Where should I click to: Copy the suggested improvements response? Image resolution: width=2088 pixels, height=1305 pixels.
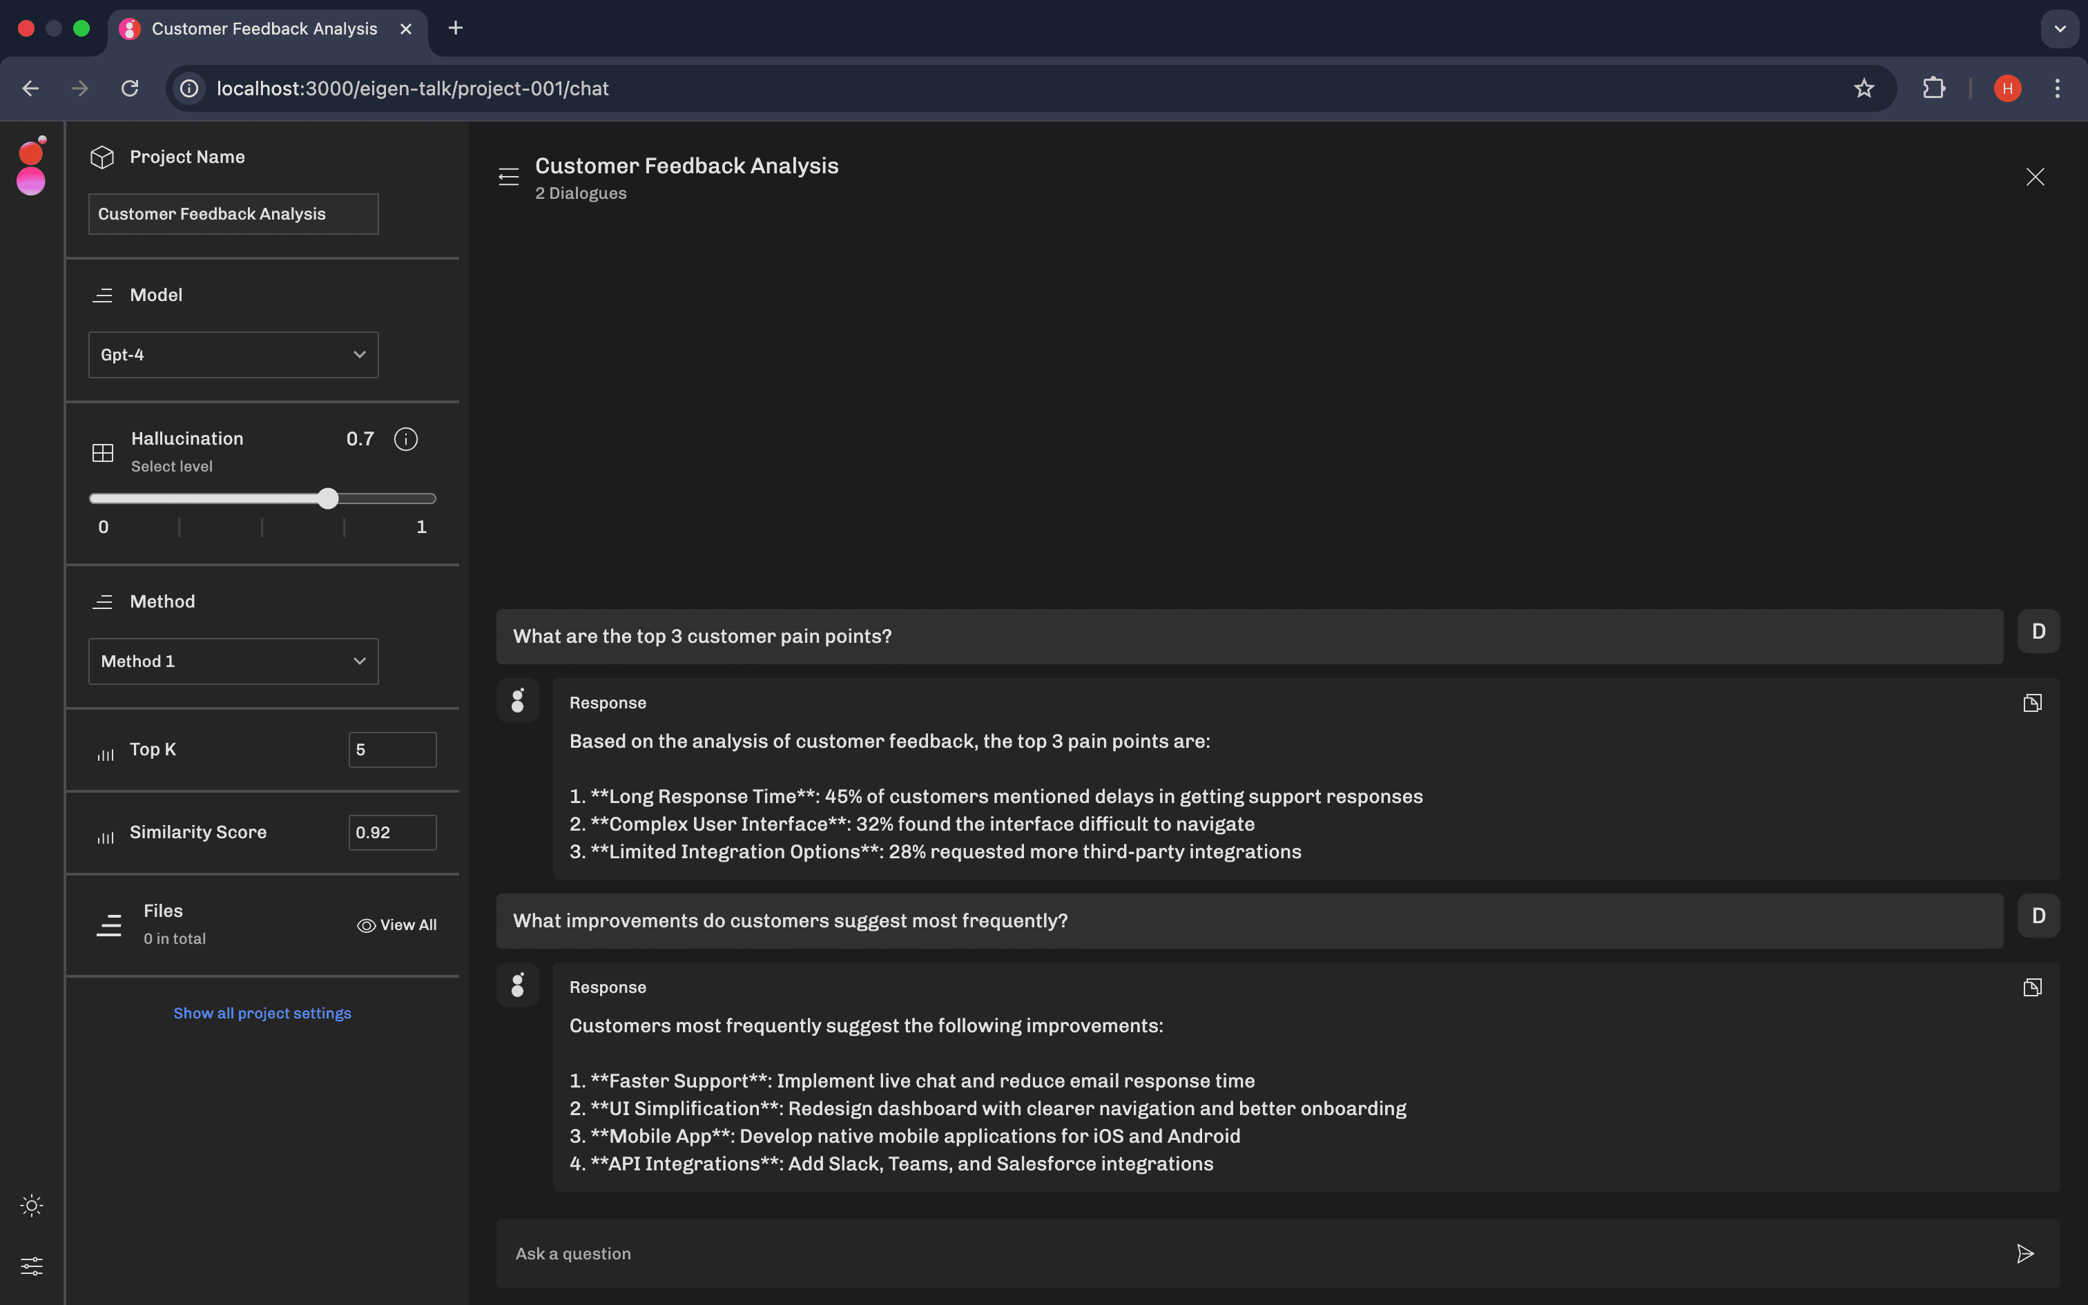(2033, 987)
